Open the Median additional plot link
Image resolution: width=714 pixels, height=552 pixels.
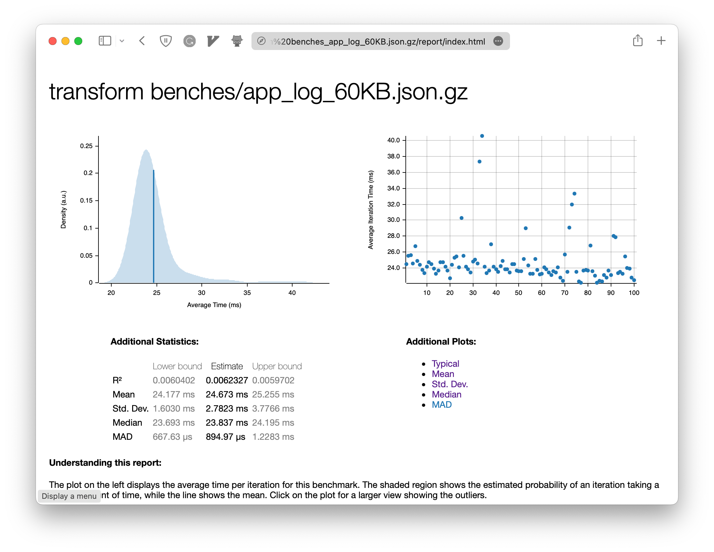(x=446, y=394)
